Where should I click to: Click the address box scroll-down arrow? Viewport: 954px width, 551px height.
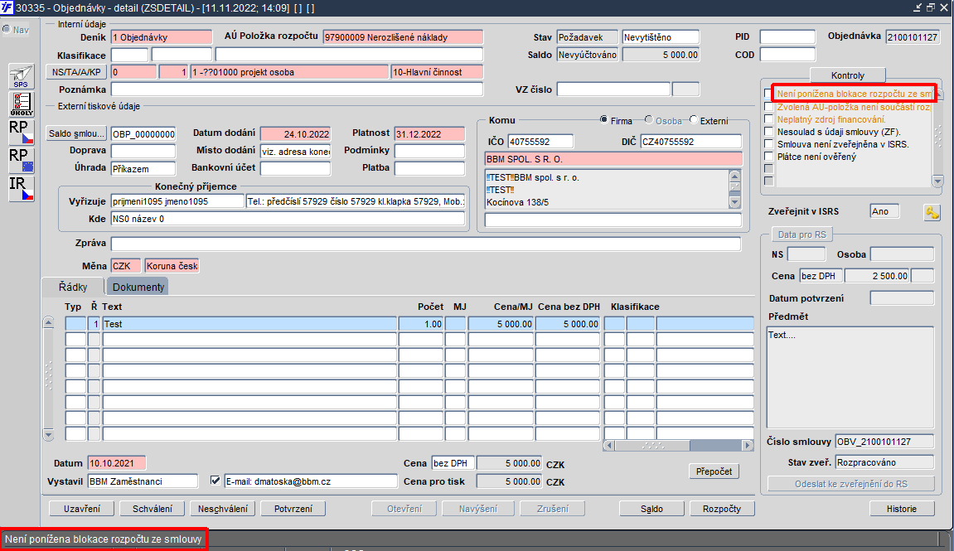click(x=734, y=202)
